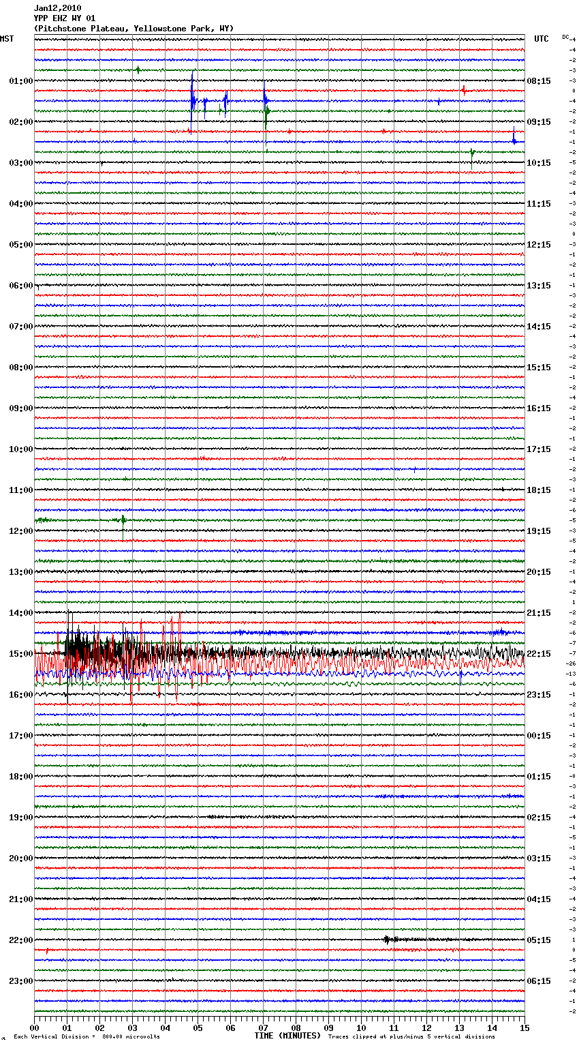579x1046 pixels.
Task: Click the 00 minute axis tick label
Action: (x=34, y=1028)
